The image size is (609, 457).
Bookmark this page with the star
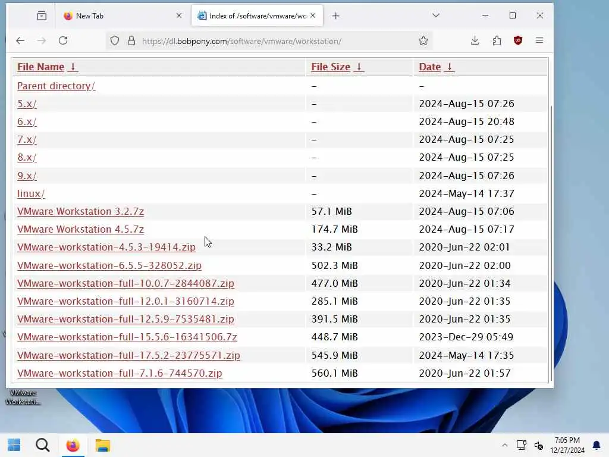click(x=423, y=40)
